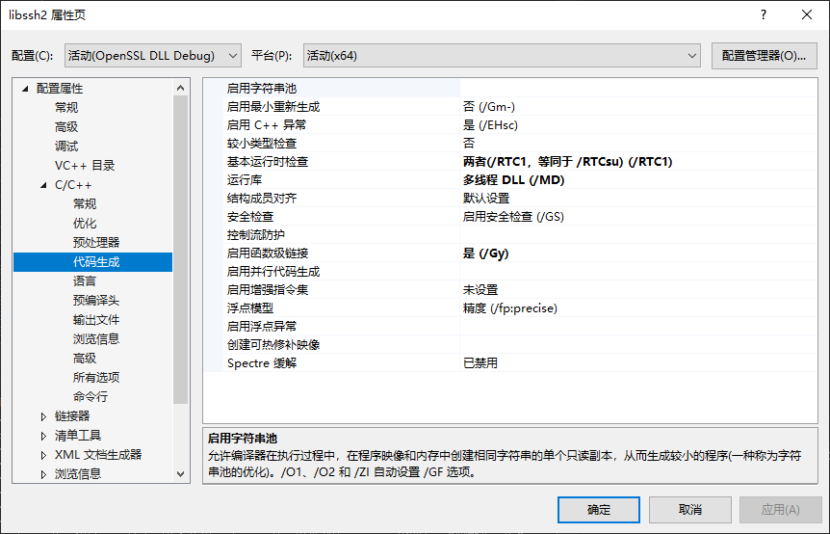Collapse the 配置属性 tree node
Screen dimensions: 830x534
click(25, 89)
